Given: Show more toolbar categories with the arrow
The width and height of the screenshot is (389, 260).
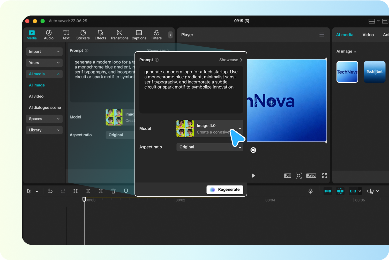Looking at the screenshot, I should (x=170, y=35).
